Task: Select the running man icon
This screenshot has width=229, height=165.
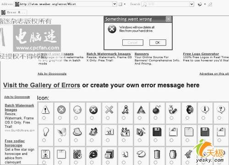Action: pos(125,110)
